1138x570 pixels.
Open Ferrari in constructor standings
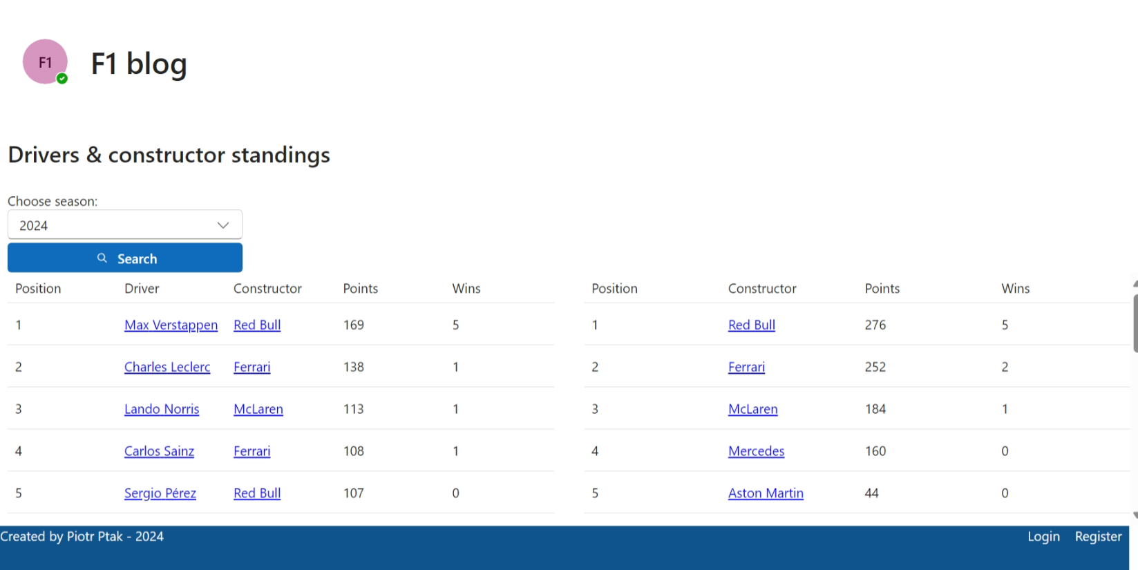click(x=746, y=367)
